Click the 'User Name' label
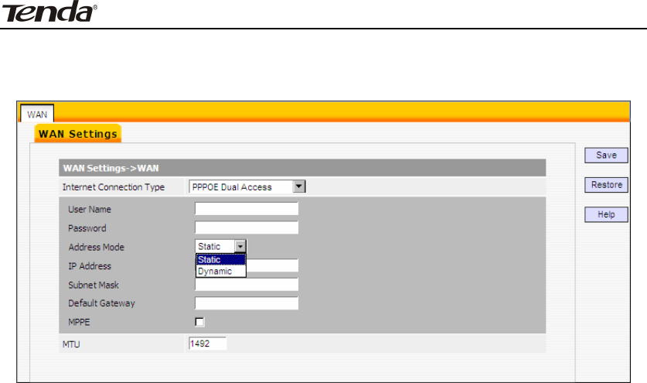 (x=90, y=210)
